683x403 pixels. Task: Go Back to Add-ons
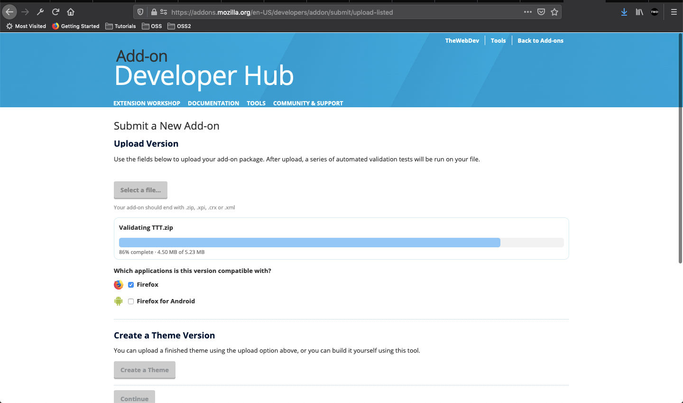tap(540, 40)
